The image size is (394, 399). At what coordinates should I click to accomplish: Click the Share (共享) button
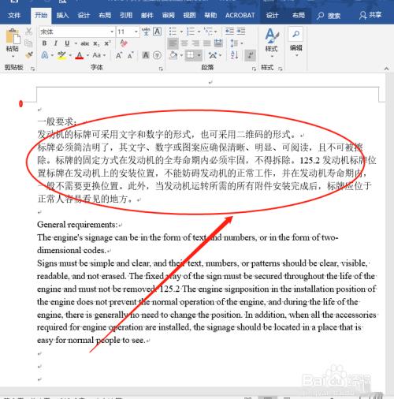point(370,15)
